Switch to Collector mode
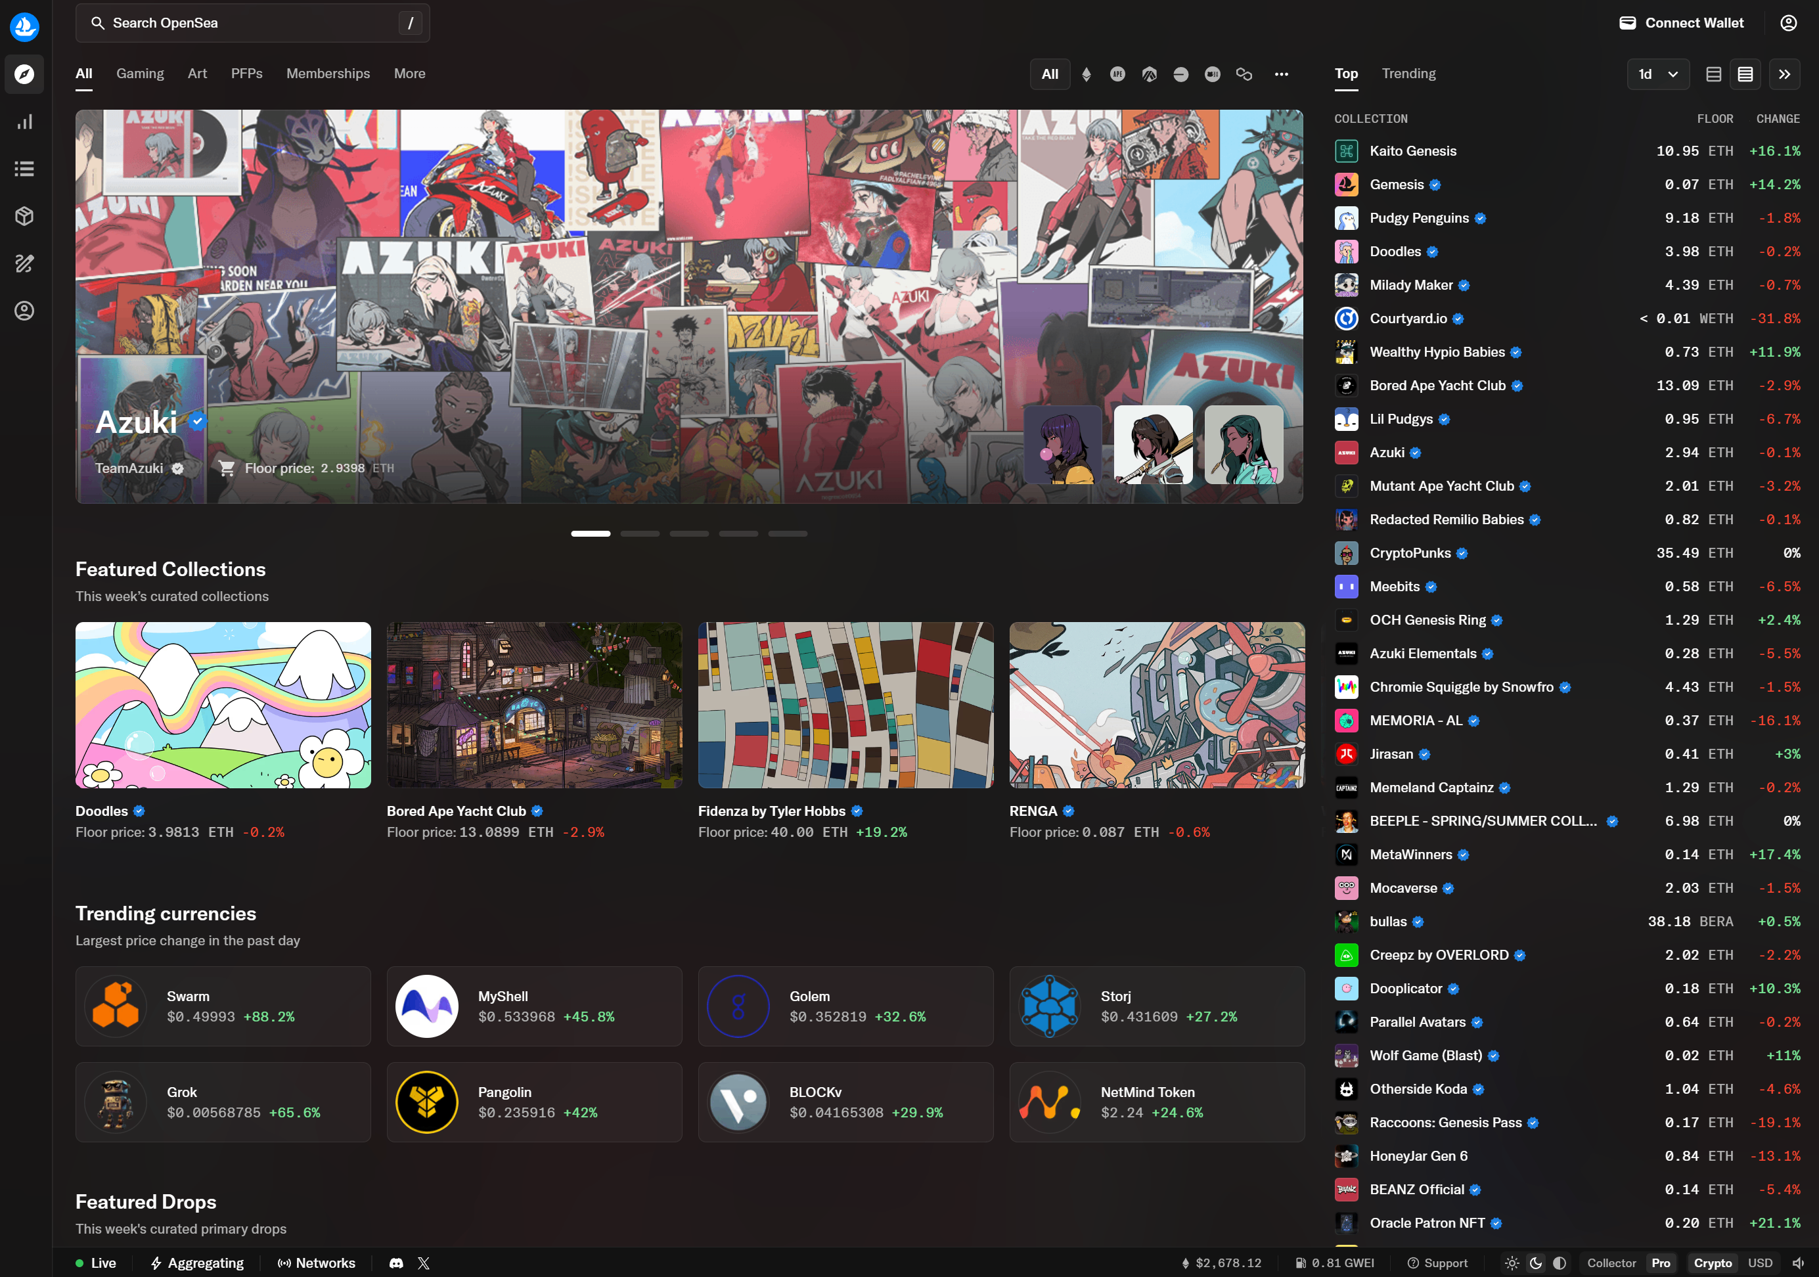 click(x=1611, y=1263)
